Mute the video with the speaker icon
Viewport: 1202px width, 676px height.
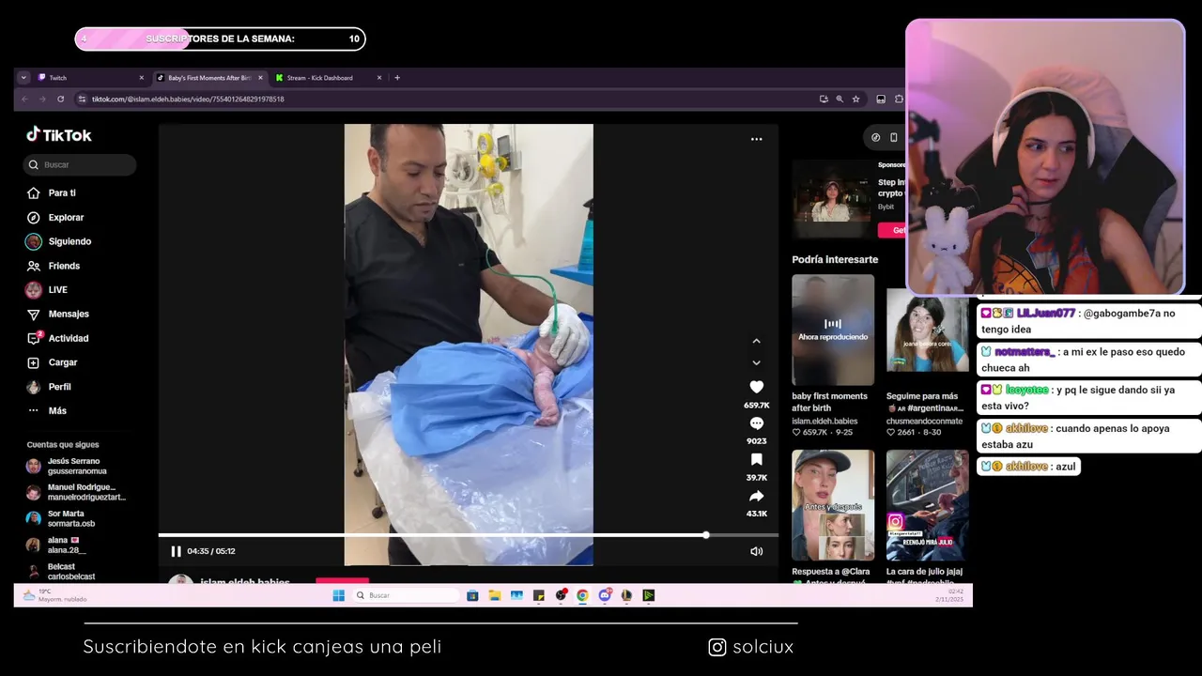pos(756,551)
